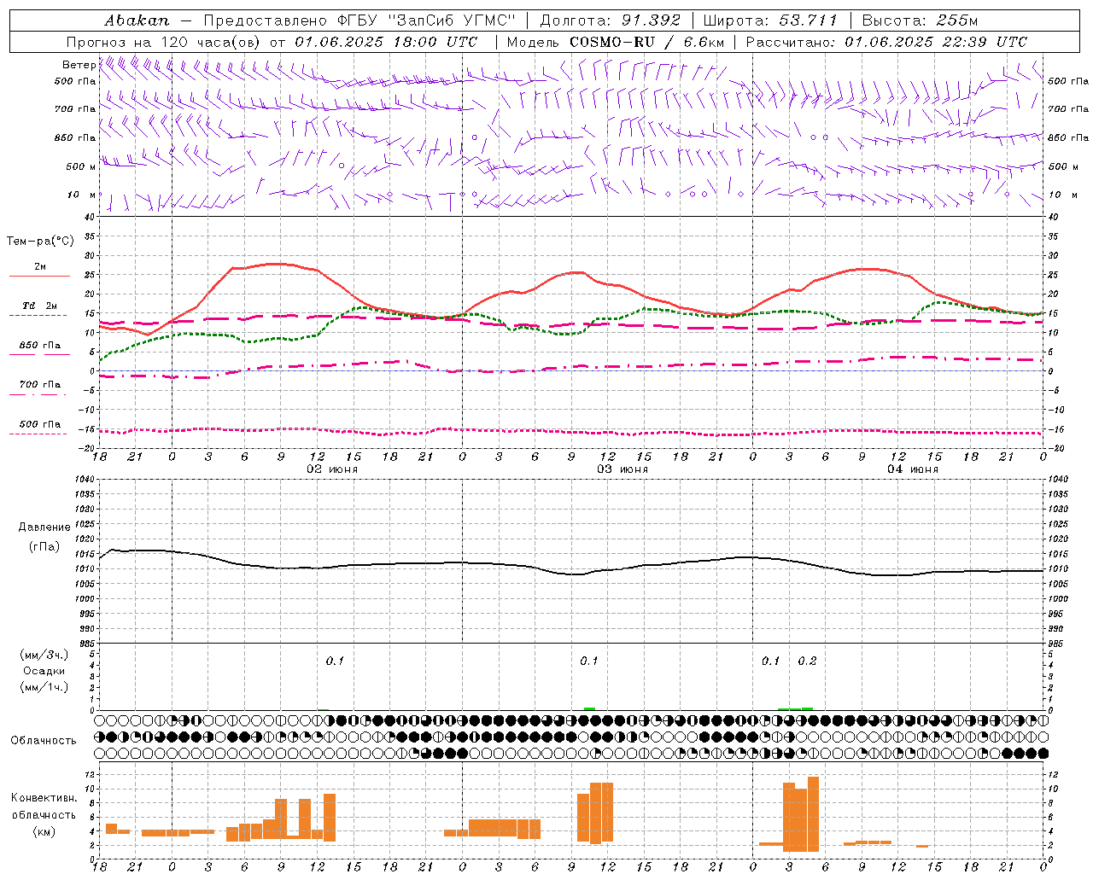Click the (мм/3ч.) precipitation unit label
Screen dimensions: 1093x874
point(44,655)
